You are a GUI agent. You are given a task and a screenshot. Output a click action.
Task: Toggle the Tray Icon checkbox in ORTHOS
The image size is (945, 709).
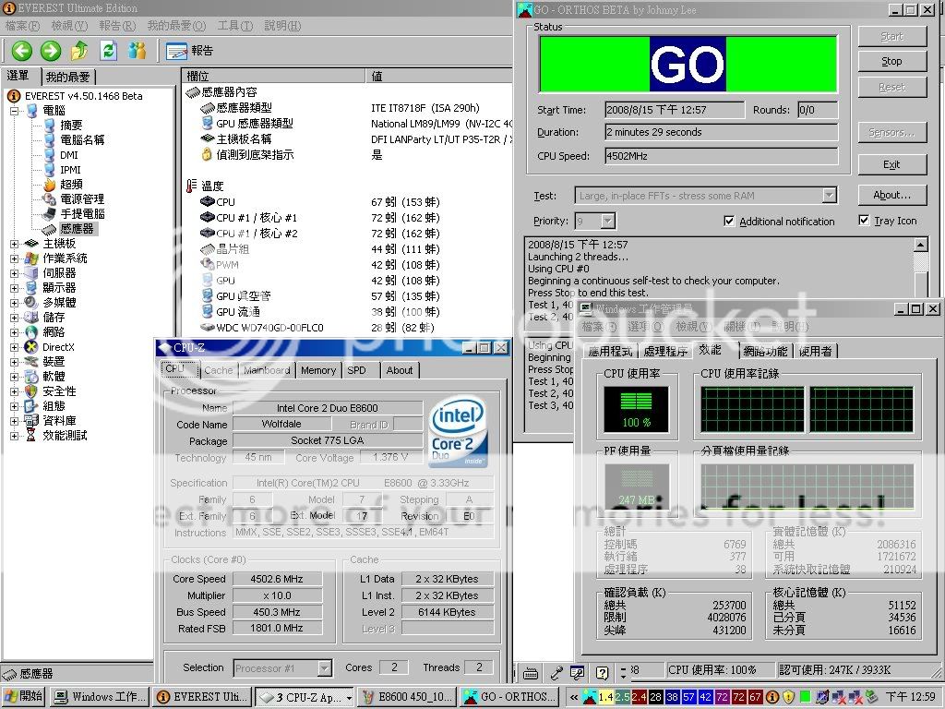pos(864,221)
